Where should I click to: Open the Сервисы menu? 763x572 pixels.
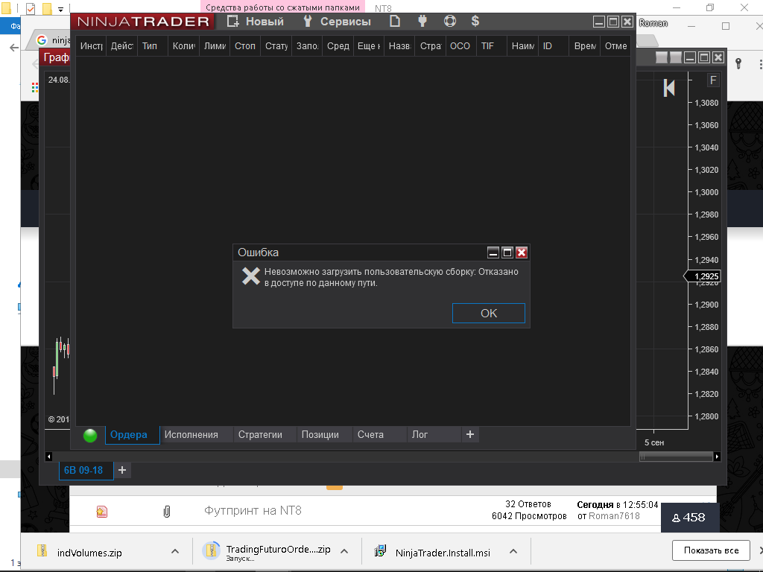[x=337, y=22]
